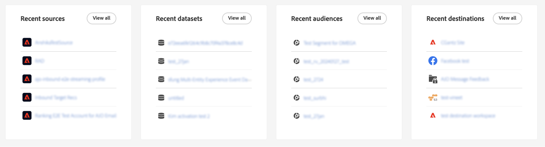Click the top Adobe icon in Recent destinations

(x=433, y=42)
